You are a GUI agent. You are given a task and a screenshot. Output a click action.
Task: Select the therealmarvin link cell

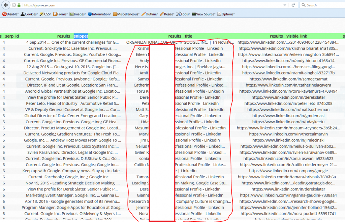[288, 134]
